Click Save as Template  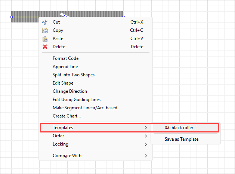[x=181, y=139]
